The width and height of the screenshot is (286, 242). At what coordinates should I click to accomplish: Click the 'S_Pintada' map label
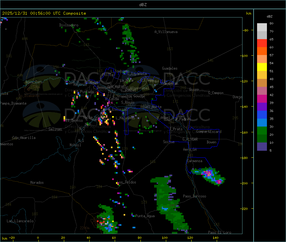[x=85, y=92]
